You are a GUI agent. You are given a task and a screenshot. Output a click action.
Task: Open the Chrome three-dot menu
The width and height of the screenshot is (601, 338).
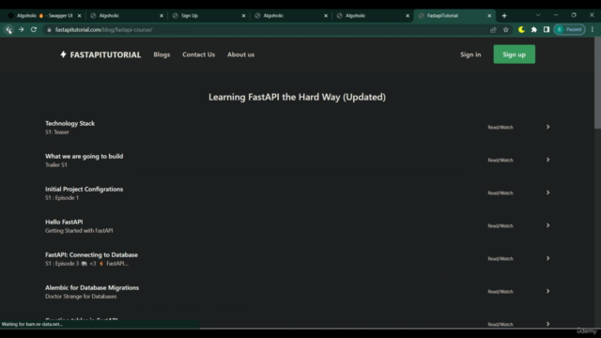point(593,29)
